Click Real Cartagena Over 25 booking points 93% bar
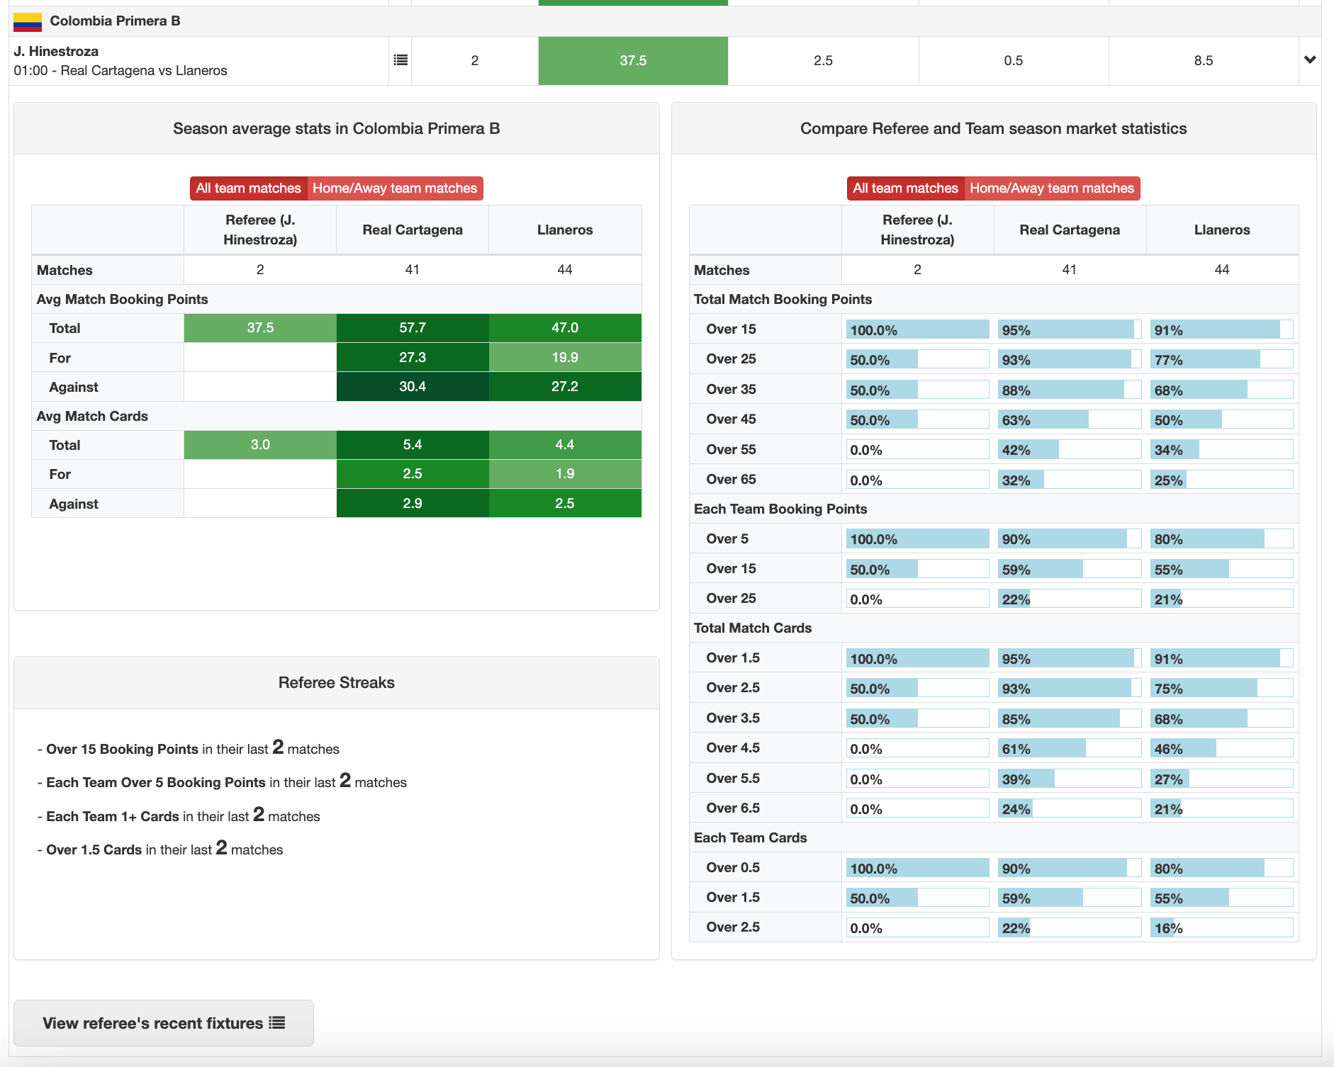The width and height of the screenshot is (1334, 1067). (x=1070, y=359)
